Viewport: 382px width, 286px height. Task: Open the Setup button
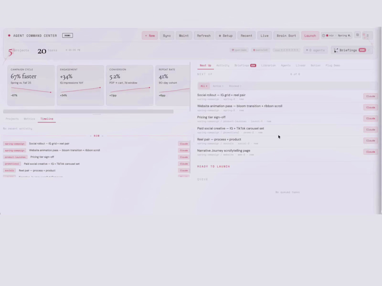point(225,35)
